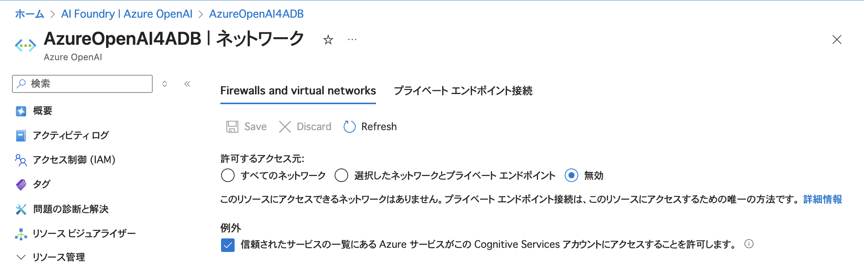Open アクセス制御 (IAM) via its icon

pos(21,160)
